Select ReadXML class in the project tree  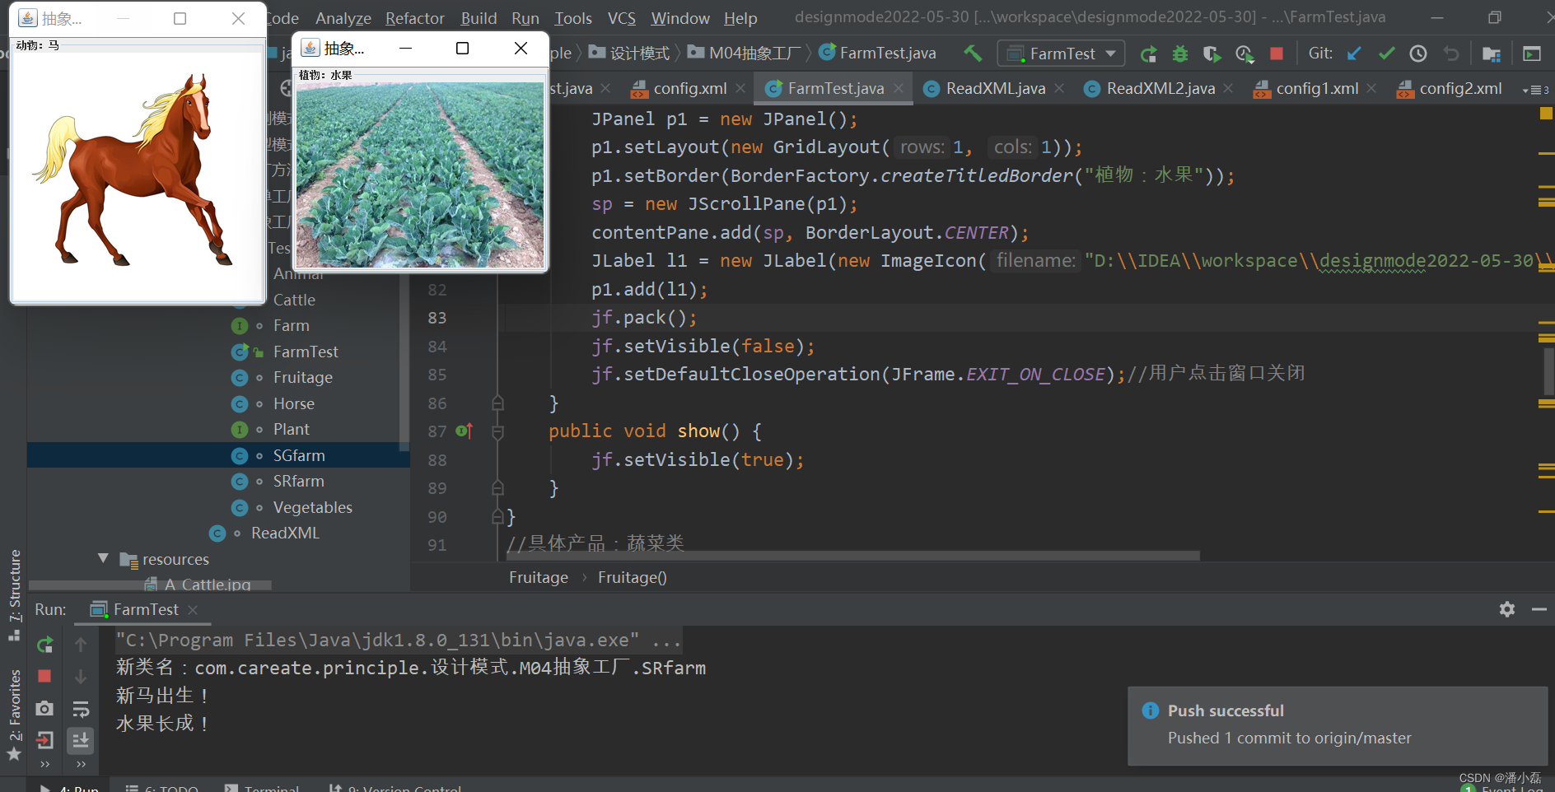[x=285, y=533]
